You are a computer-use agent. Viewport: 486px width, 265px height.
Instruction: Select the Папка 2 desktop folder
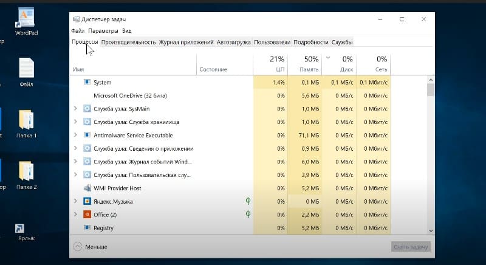26,175
